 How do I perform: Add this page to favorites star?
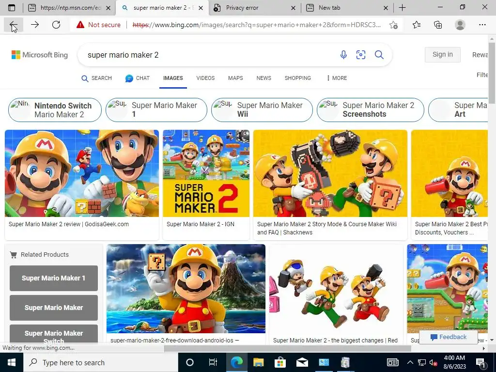pos(393,25)
